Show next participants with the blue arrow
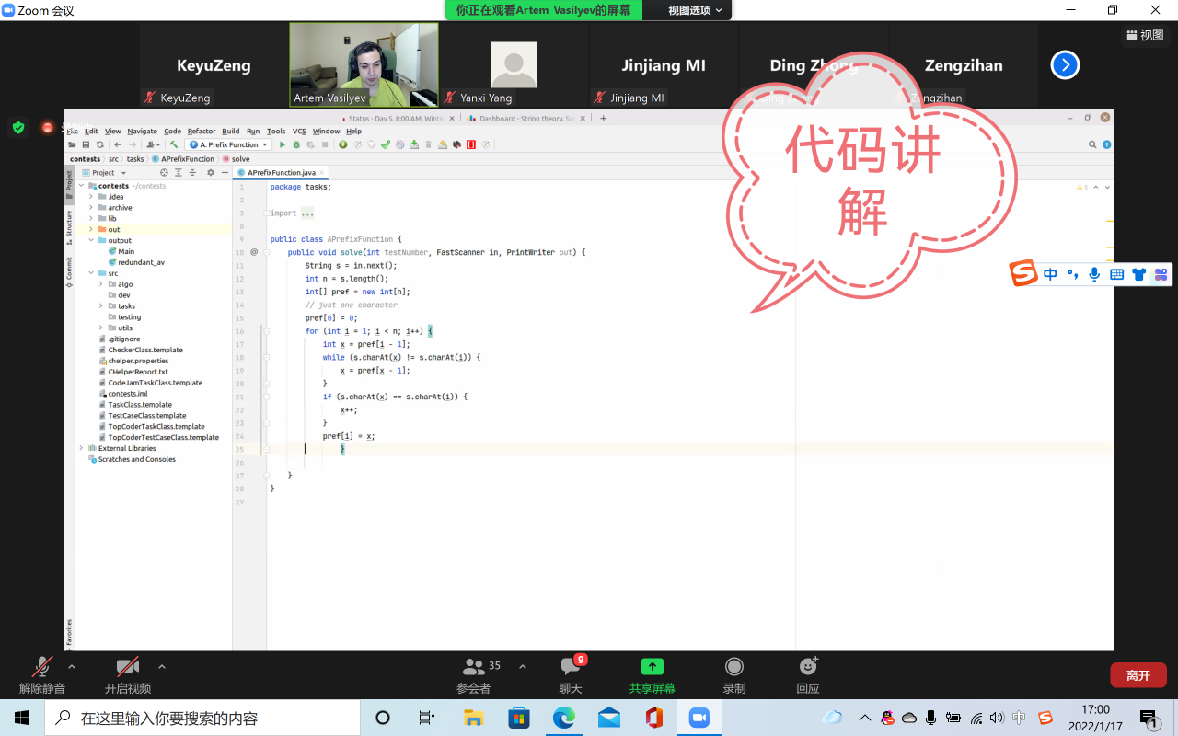 point(1065,65)
